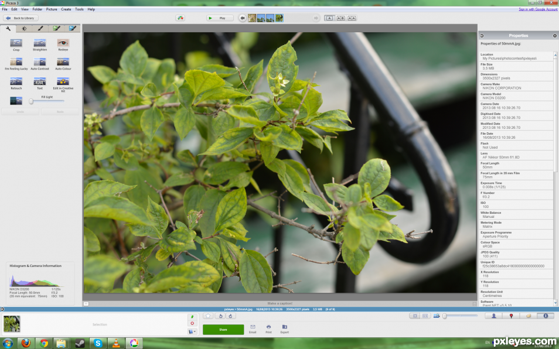
Task: Select photo thumbnail in selection tray
Action: [x=12, y=324]
